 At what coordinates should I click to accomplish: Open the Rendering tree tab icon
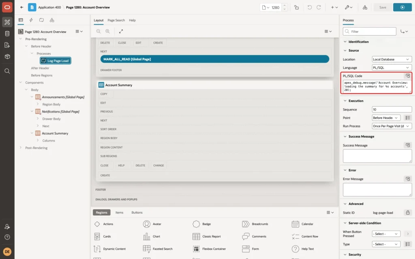tap(21, 20)
